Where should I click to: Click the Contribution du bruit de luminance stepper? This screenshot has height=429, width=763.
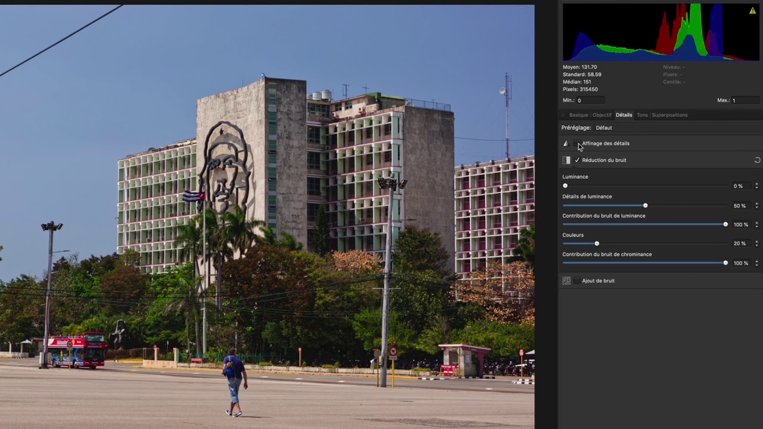[756, 225]
